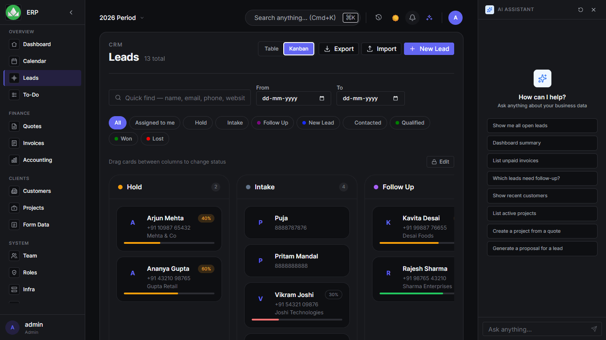The width and height of the screenshot is (606, 340).
Task: Click the Quotes document icon
Action: (x=14, y=126)
